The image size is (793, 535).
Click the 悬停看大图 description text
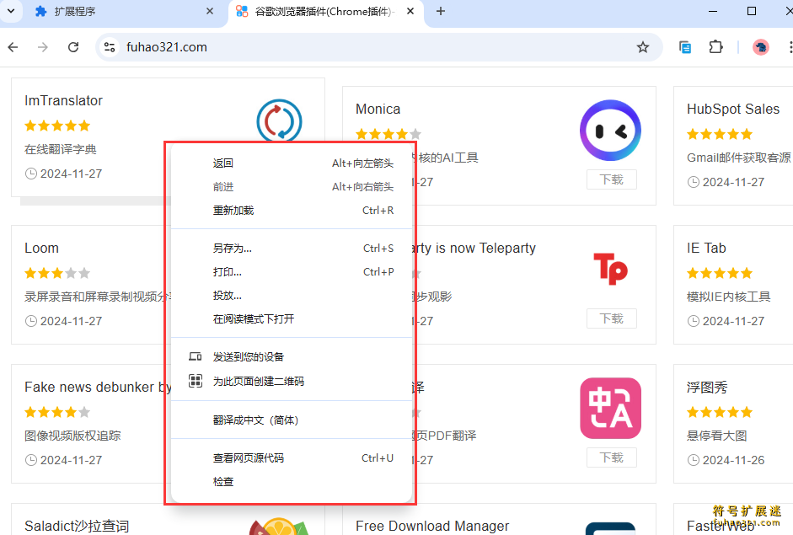(x=716, y=436)
